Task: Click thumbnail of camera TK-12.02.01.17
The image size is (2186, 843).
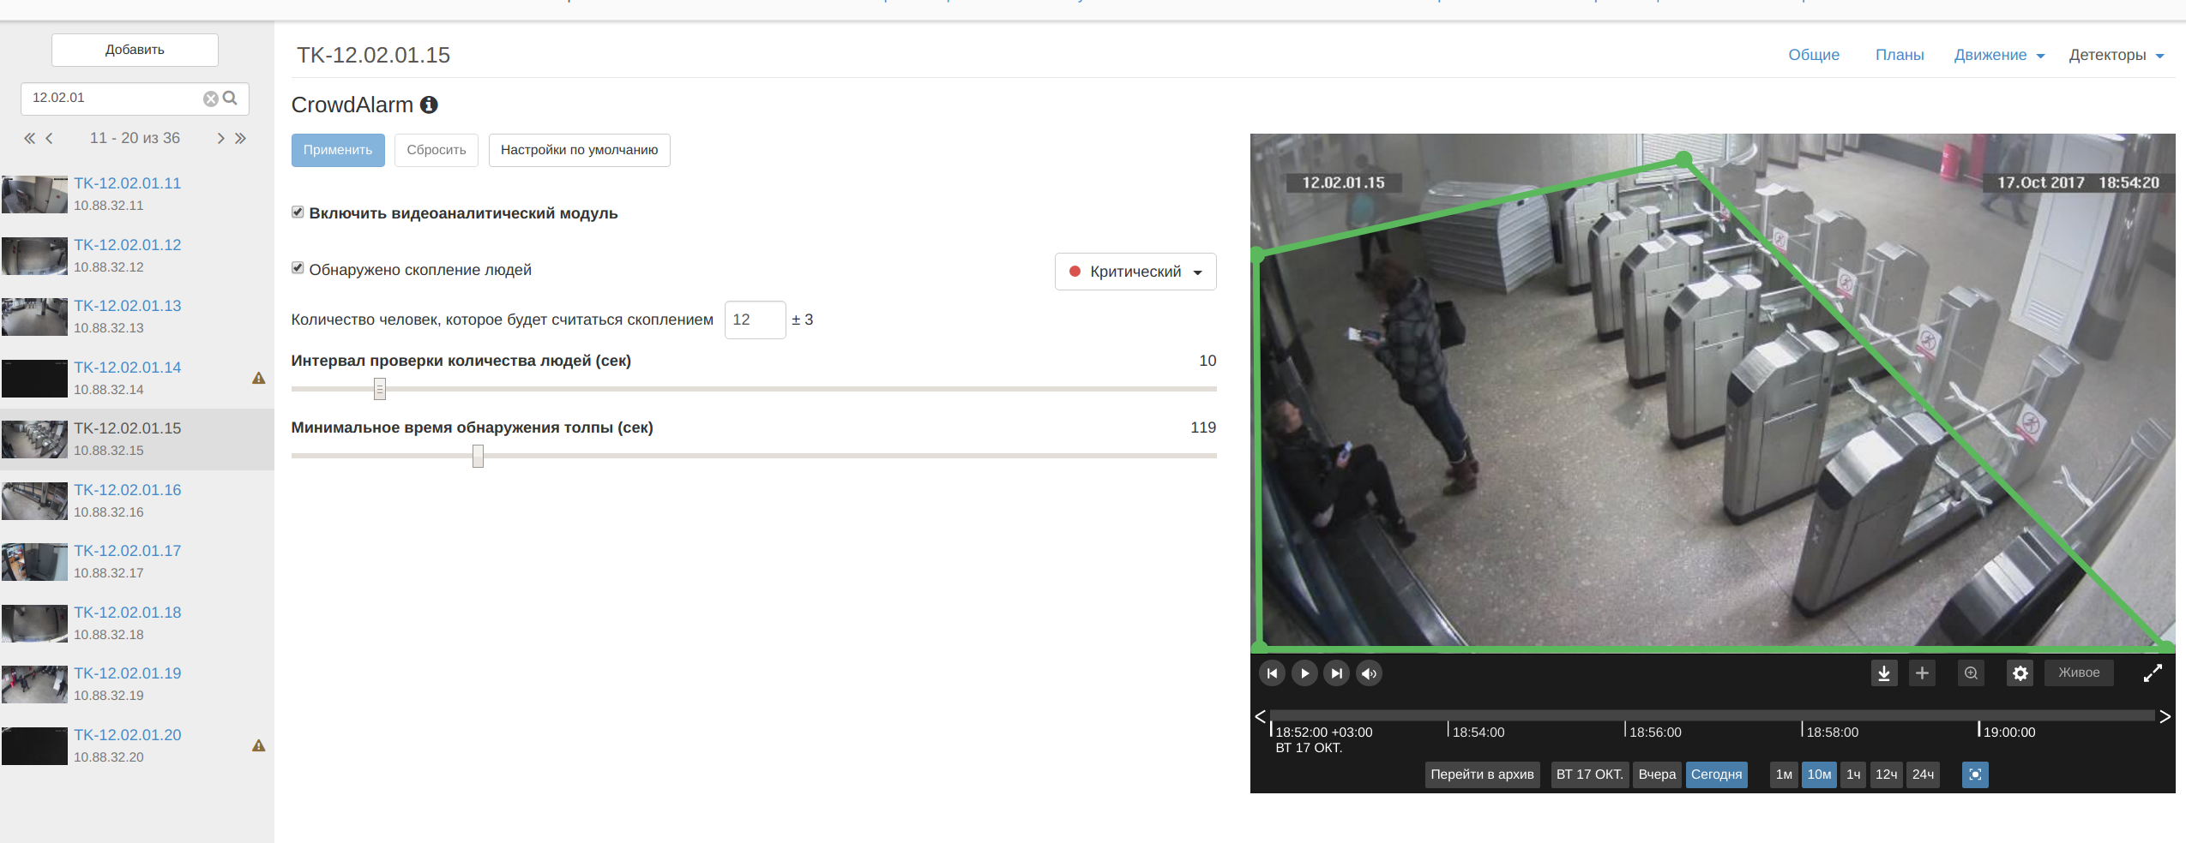Action: [34, 562]
